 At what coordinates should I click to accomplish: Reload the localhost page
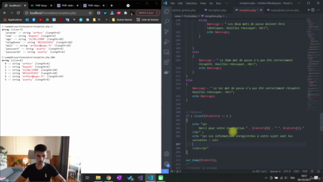point(18,13)
